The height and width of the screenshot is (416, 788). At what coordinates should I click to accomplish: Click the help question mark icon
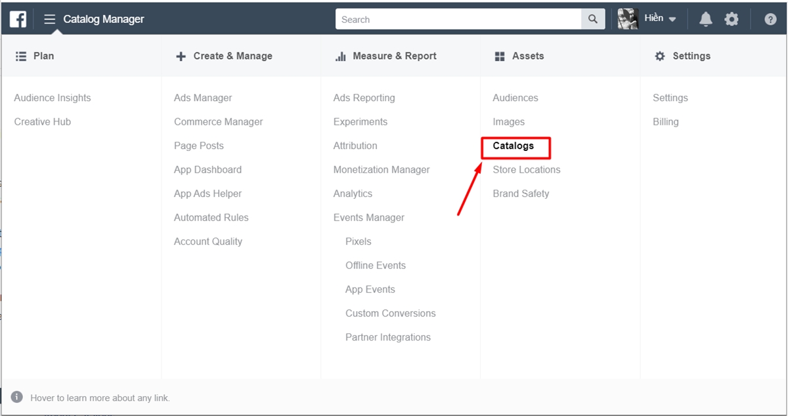point(771,20)
